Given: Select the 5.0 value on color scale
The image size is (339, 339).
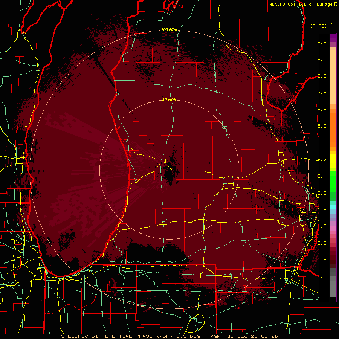Looking at the screenshot, I should 322,143.
